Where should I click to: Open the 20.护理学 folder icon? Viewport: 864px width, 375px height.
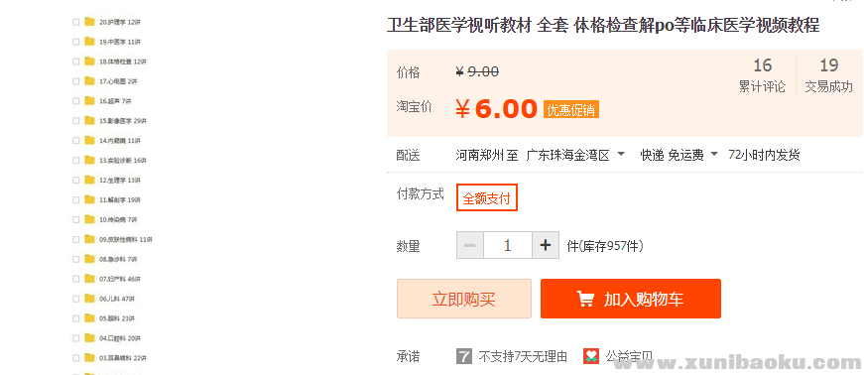coord(90,22)
